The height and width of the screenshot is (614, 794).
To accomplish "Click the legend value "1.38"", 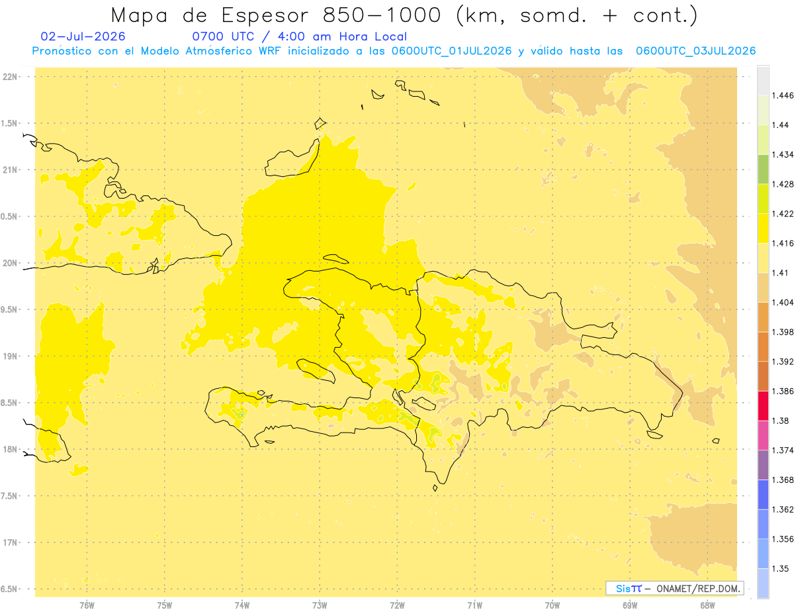I will 780,421.
